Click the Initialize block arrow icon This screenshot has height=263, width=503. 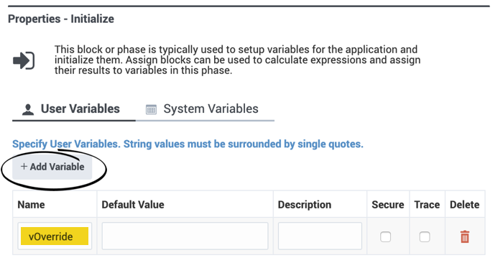click(x=24, y=60)
